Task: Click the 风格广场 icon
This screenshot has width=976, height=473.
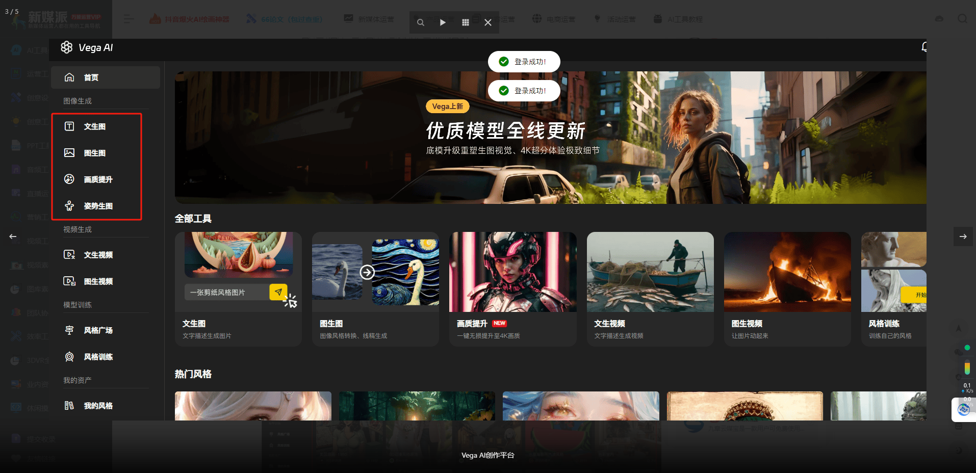Action: coord(69,330)
